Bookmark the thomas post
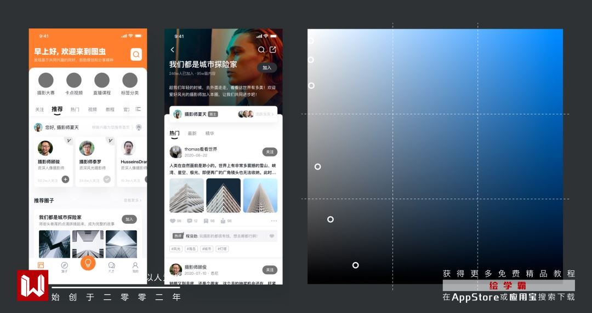The width and height of the screenshot is (592, 313). 206,221
